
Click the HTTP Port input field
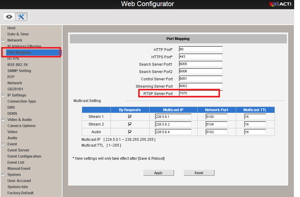pyautogui.click(x=200, y=49)
